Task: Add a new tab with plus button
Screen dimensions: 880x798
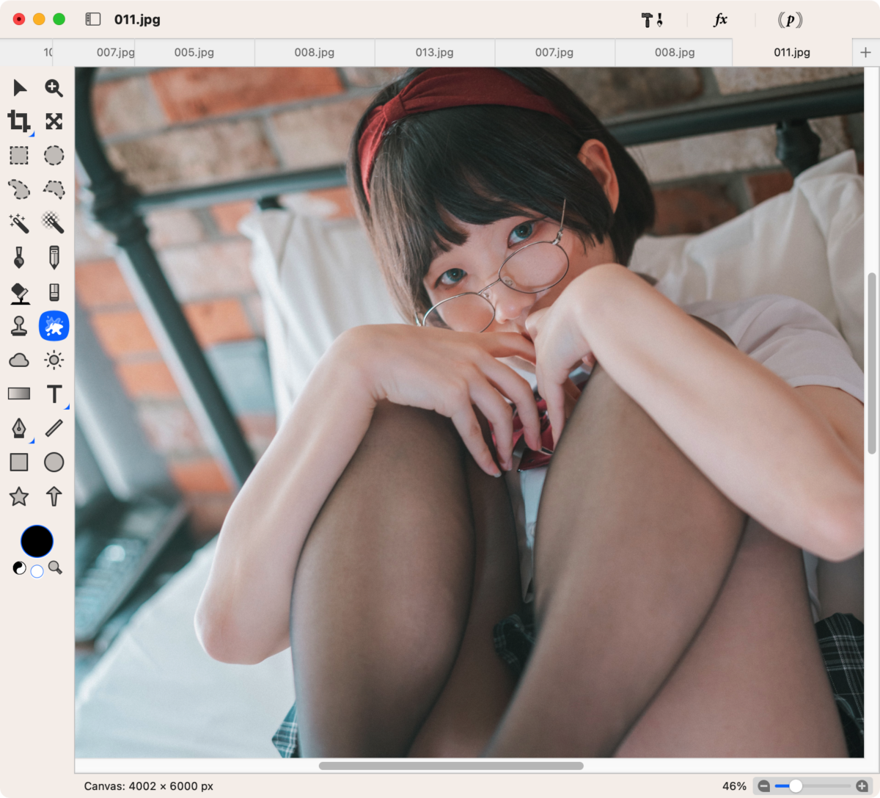Action: tap(865, 53)
